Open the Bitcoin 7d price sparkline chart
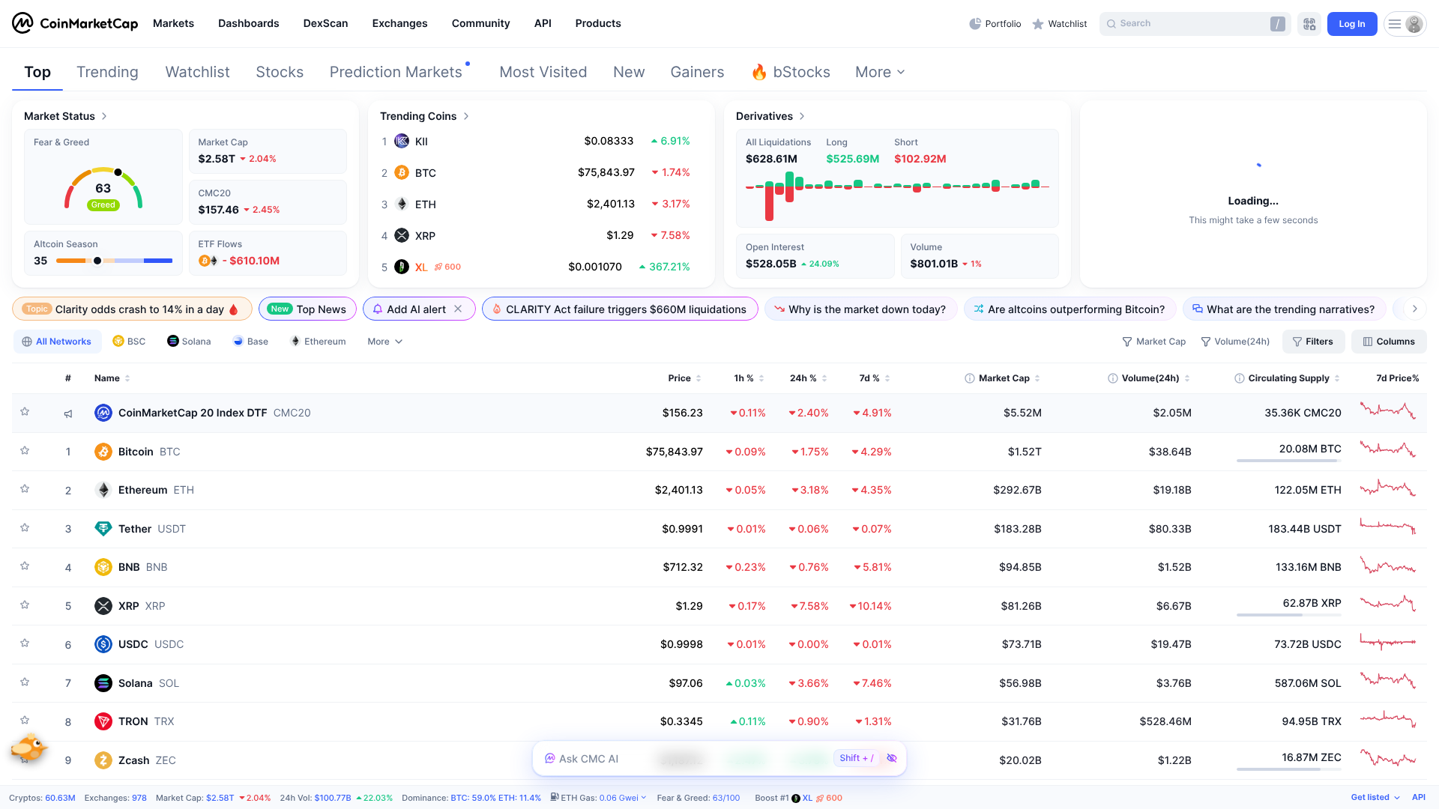Image resolution: width=1439 pixels, height=809 pixels. [1388, 450]
